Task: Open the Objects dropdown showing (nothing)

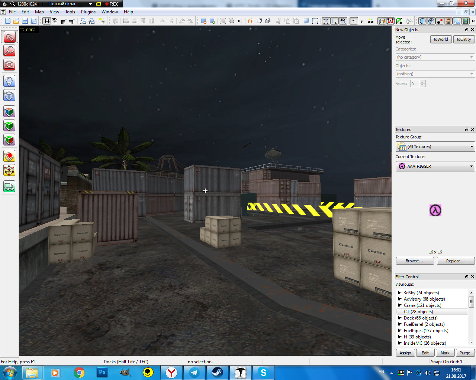Action: click(x=435, y=74)
